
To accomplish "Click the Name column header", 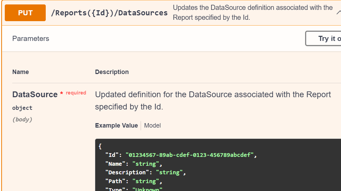I will 20,72.
